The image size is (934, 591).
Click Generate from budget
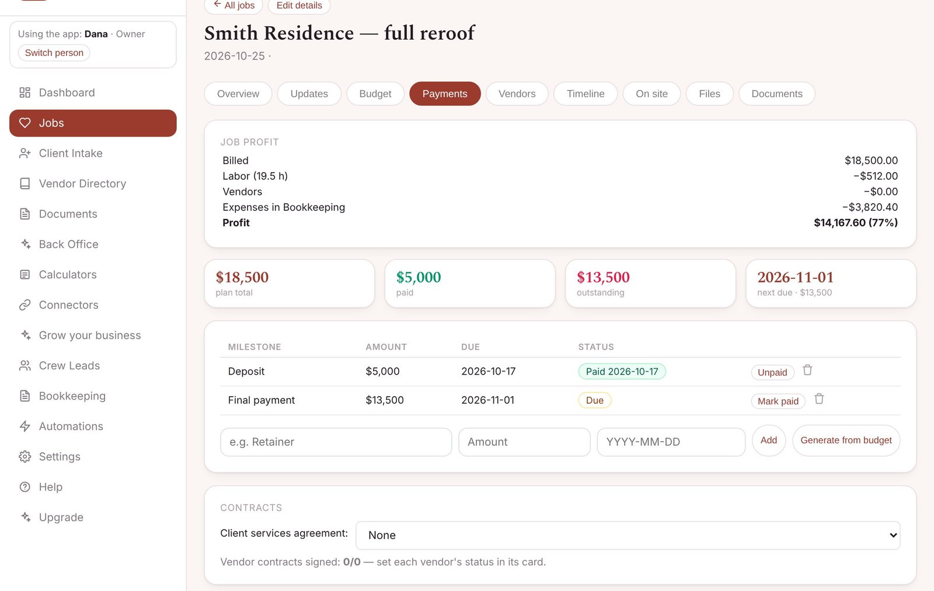(846, 440)
